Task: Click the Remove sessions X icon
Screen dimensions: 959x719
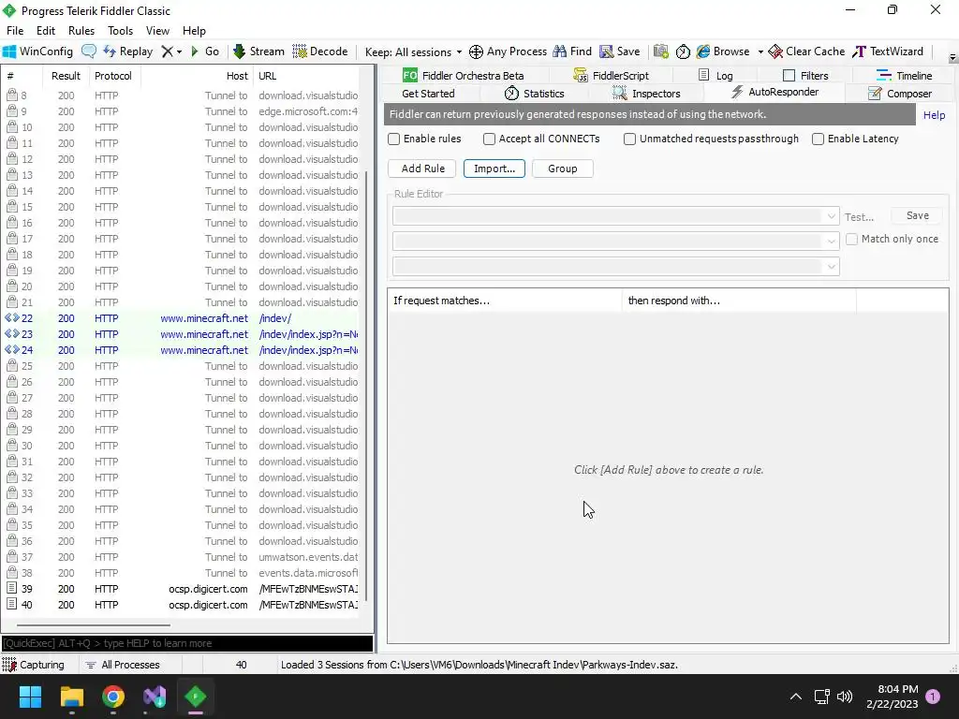Action: click(167, 51)
